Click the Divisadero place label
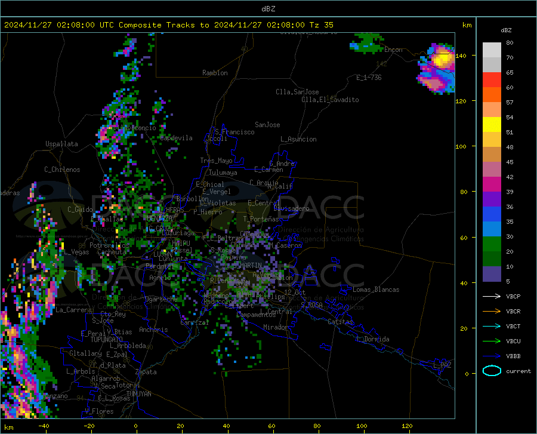This screenshot has height=434, width=537. [291, 208]
